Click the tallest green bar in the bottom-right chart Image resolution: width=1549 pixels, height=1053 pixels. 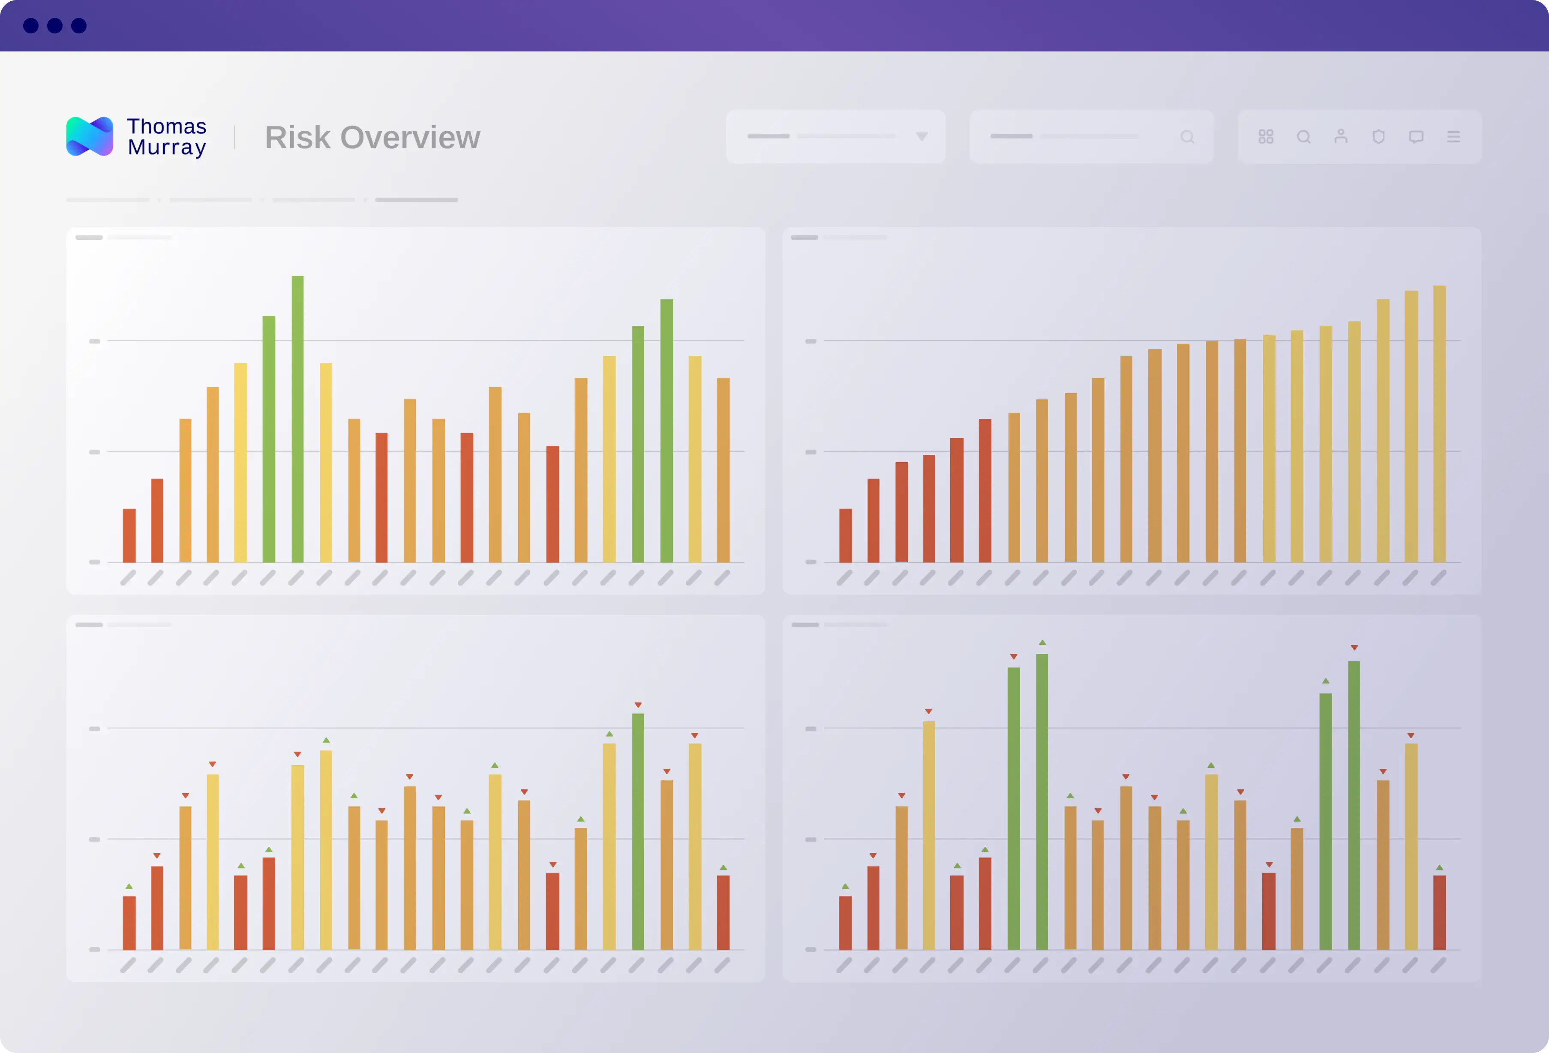coord(1042,801)
